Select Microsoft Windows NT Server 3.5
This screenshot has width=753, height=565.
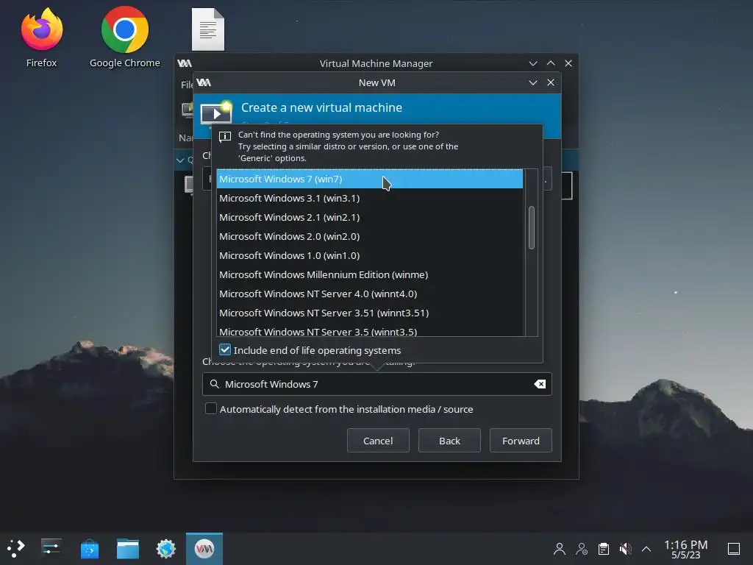point(370,330)
